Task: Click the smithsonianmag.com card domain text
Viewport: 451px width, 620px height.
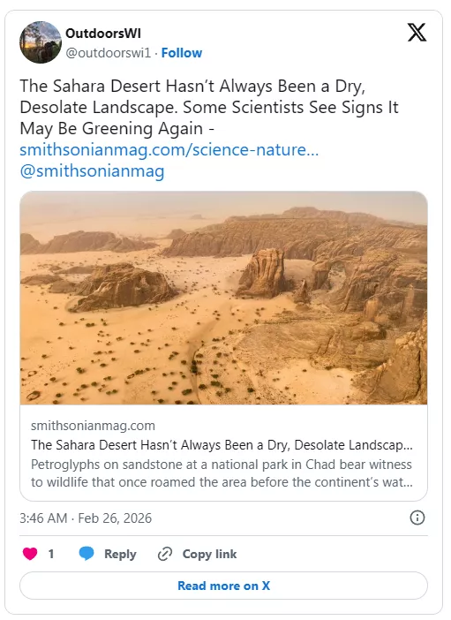Action: pos(93,426)
